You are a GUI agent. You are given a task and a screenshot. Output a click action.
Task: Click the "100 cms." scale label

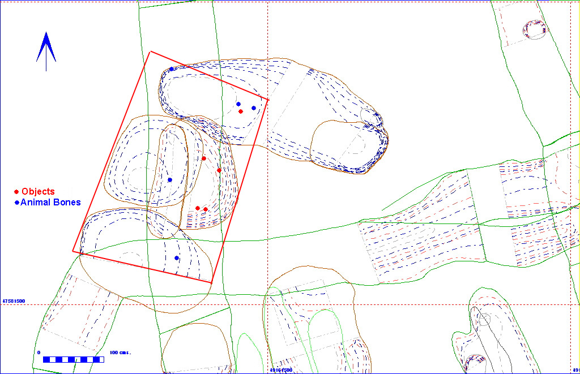click(x=120, y=352)
